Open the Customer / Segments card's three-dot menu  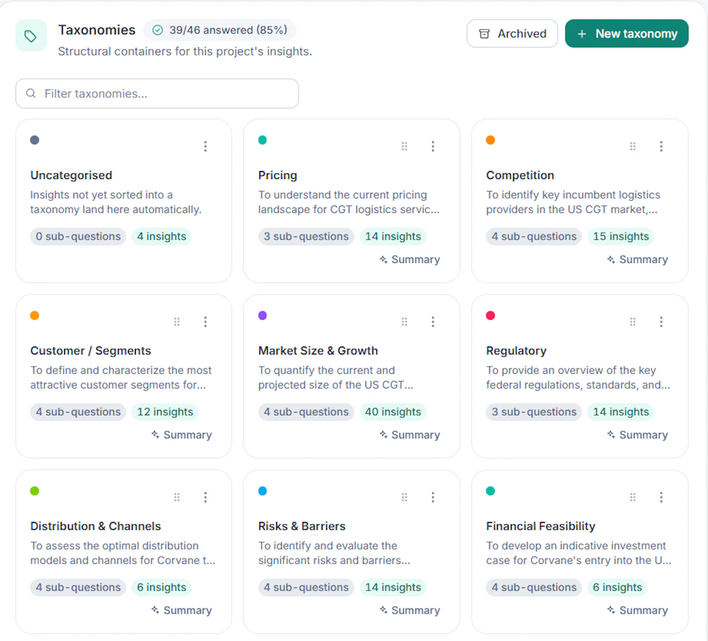(x=205, y=322)
